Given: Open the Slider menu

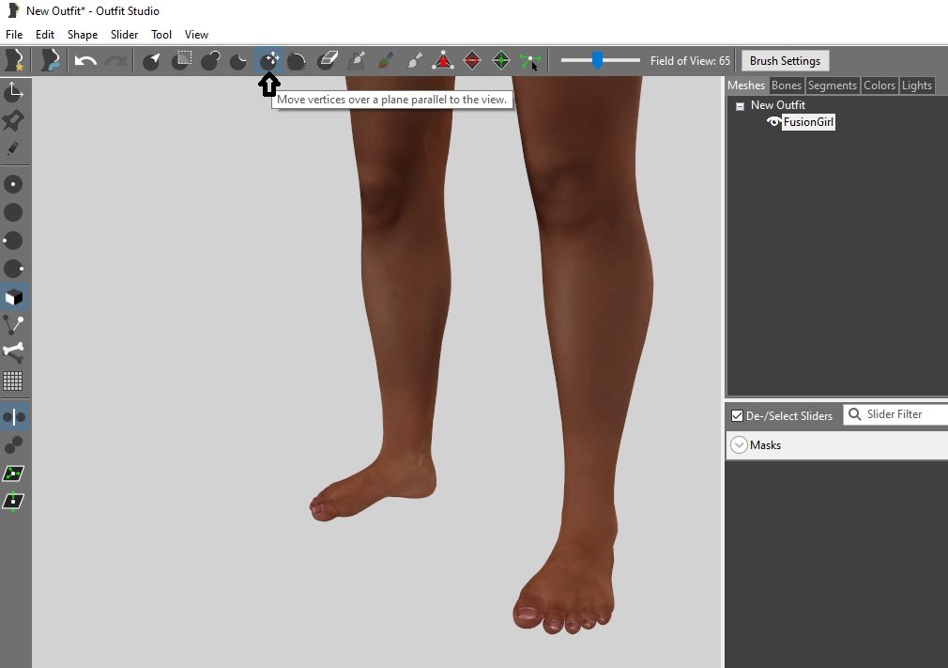Looking at the screenshot, I should [x=124, y=35].
